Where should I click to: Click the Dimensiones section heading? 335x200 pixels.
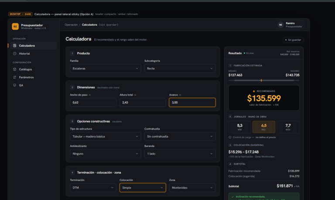(x=85, y=87)
